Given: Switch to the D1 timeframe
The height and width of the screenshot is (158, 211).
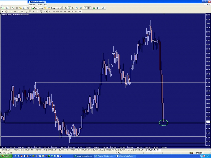Looking at the screenshot, I should pyautogui.click(x=72, y=12).
